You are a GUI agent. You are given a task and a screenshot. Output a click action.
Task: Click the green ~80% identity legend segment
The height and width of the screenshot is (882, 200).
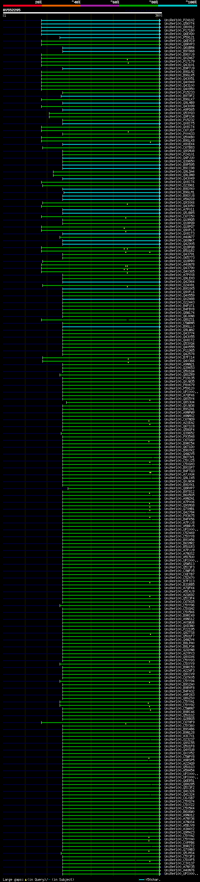pyautogui.click(x=138, y=6)
